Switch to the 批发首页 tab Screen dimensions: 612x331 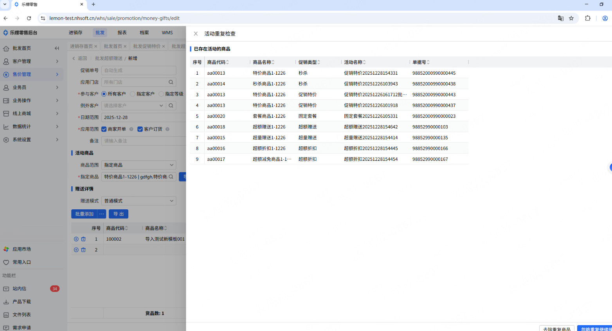[x=113, y=46]
